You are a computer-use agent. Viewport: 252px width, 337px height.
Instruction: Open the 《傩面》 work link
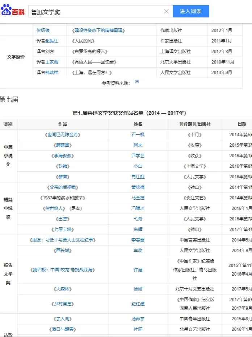coord(63,177)
